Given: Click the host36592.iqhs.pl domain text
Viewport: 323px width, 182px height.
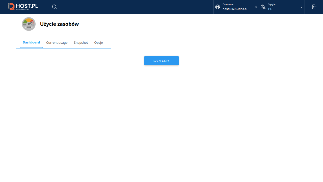Looking at the screenshot, I should 235,9.
